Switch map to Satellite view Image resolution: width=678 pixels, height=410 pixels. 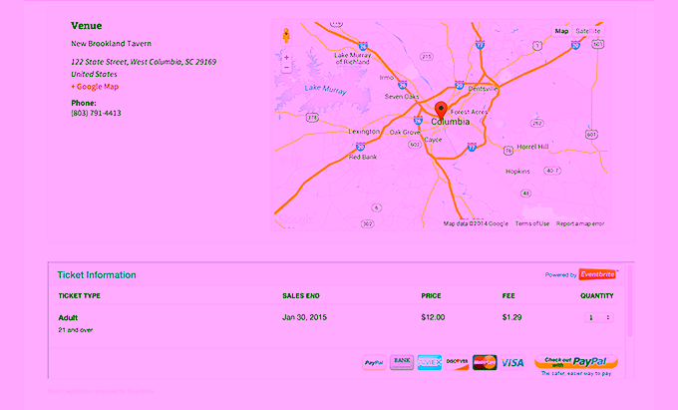[587, 31]
